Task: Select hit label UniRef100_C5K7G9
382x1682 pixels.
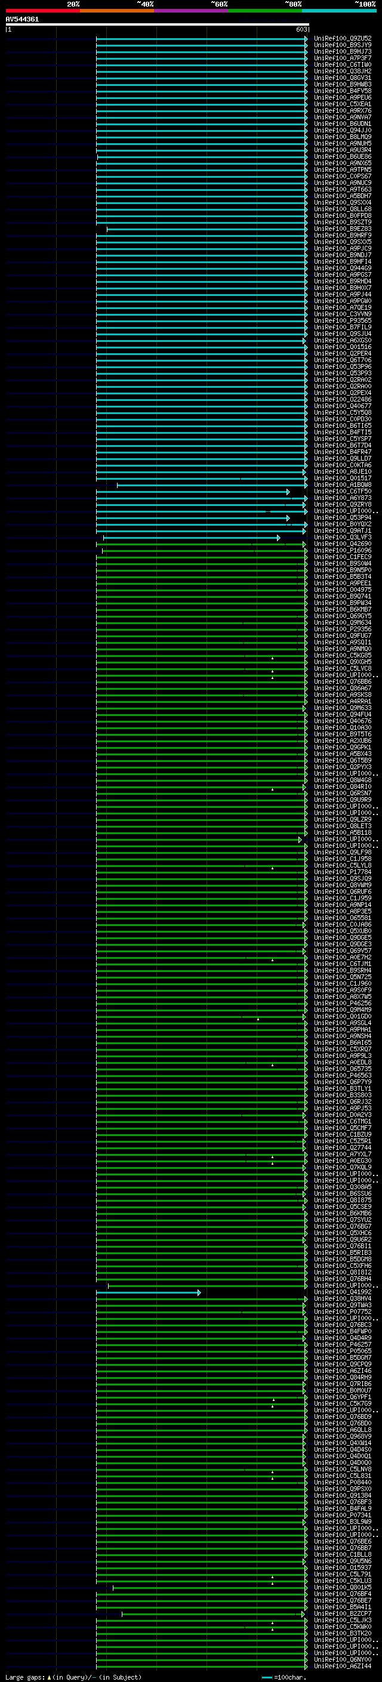Action: click(x=343, y=1403)
